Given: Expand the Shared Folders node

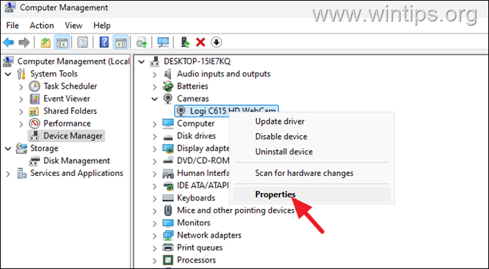Looking at the screenshot, I should (22, 112).
